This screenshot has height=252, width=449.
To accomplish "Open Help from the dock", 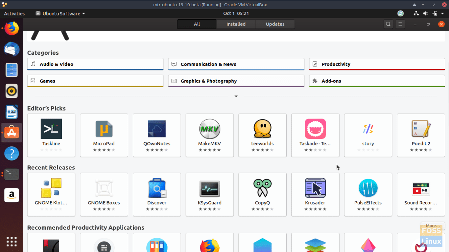I will pyautogui.click(x=12, y=153).
